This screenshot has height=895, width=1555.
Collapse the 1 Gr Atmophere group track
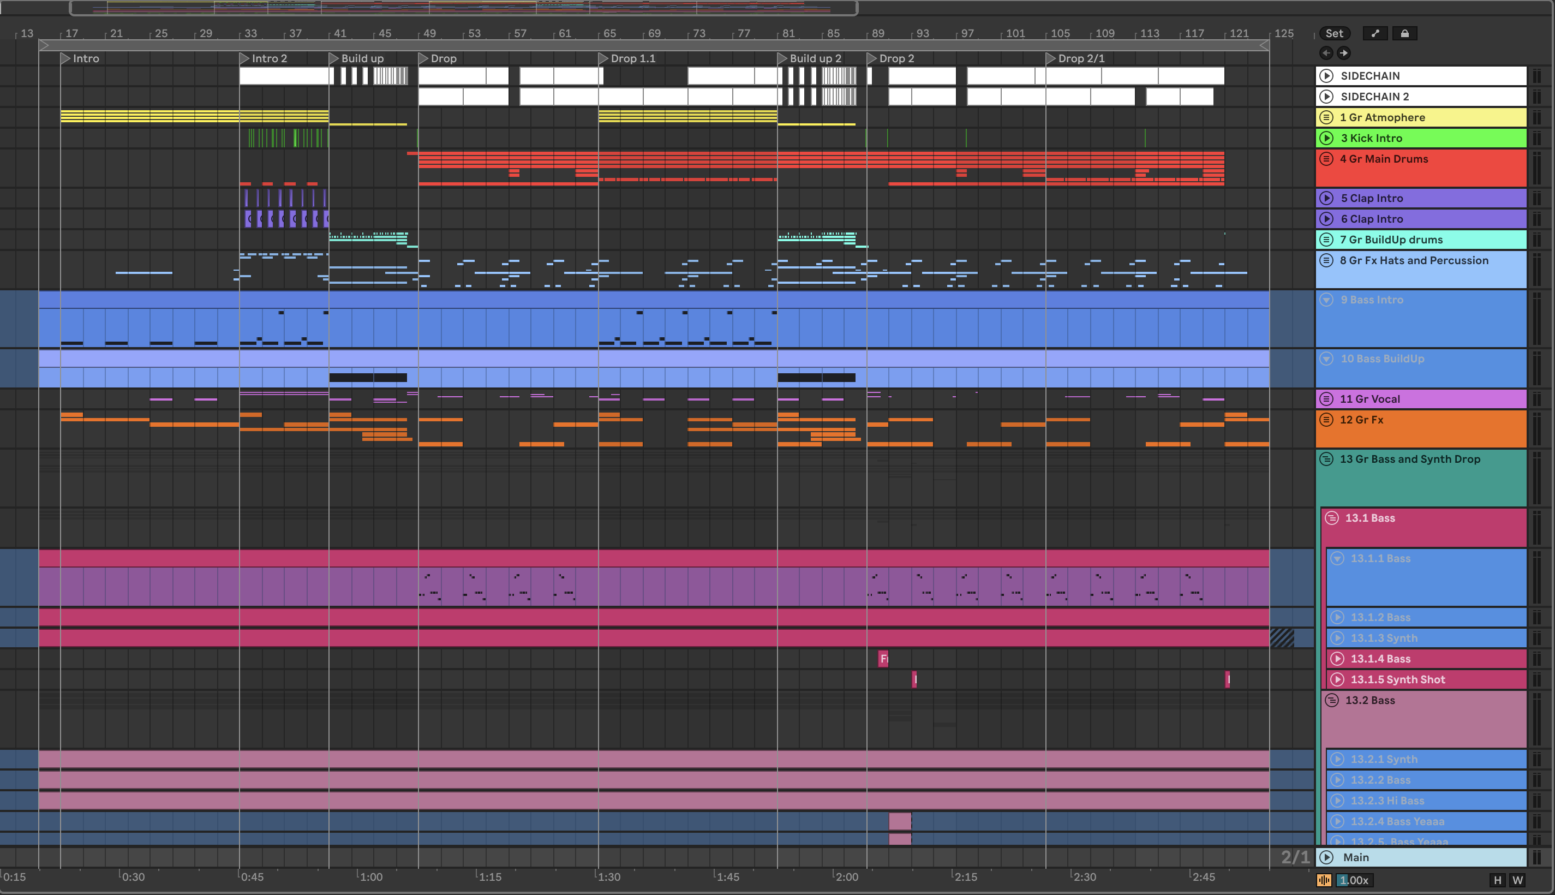(x=1326, y=117)
